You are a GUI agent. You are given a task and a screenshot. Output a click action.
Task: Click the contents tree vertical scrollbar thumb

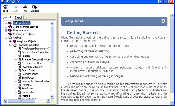click(52, 44)
